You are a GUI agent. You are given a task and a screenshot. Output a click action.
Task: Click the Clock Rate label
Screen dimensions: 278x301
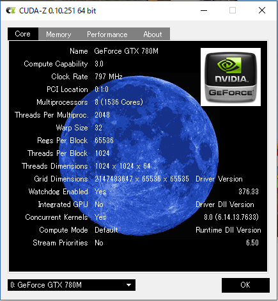coord(70,77)
